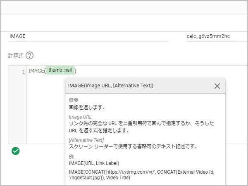Click the 画像を返します description text
The width and height of the screenshot is (248, 186).
coord(87,107)
